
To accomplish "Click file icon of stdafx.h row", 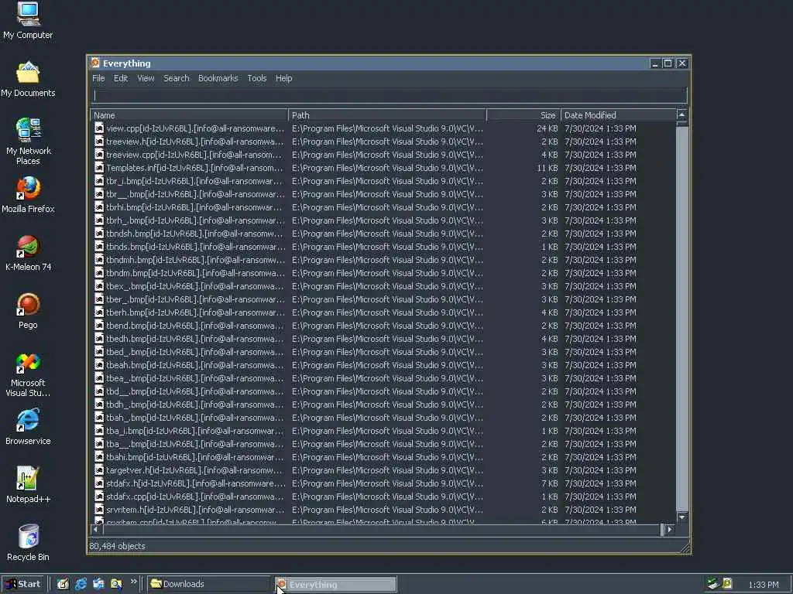I will point(100,483).
